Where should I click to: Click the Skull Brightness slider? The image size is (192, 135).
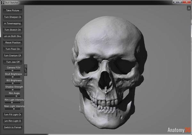tap(13, 77)
